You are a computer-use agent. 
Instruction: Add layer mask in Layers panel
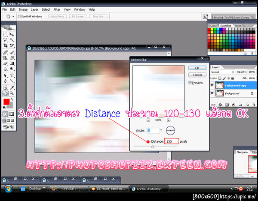pos(227,105)
